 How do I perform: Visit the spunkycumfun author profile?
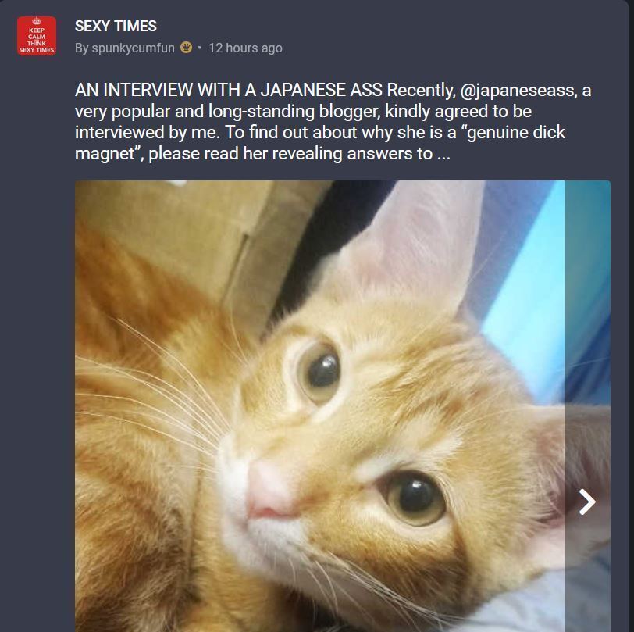coord(133,48)
